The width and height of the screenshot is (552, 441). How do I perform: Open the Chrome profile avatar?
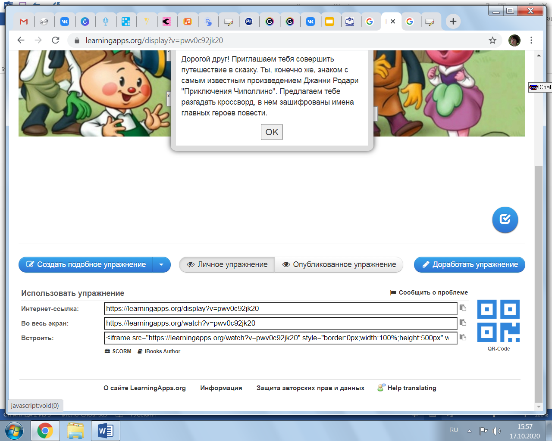514,40
